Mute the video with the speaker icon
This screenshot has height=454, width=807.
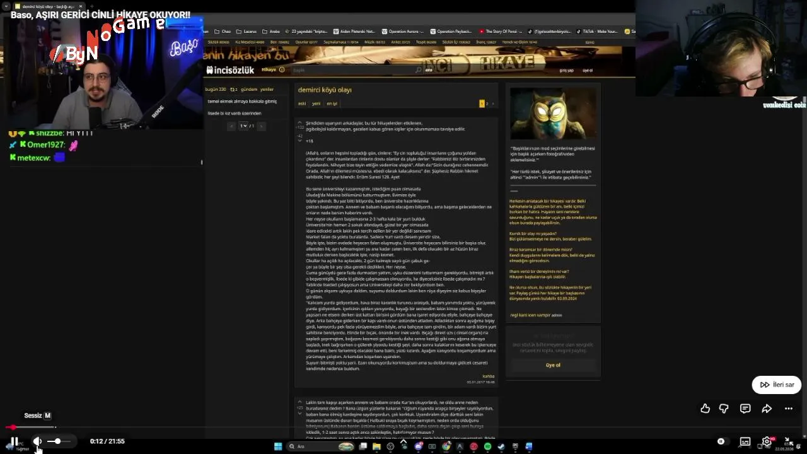click(38, 441)
